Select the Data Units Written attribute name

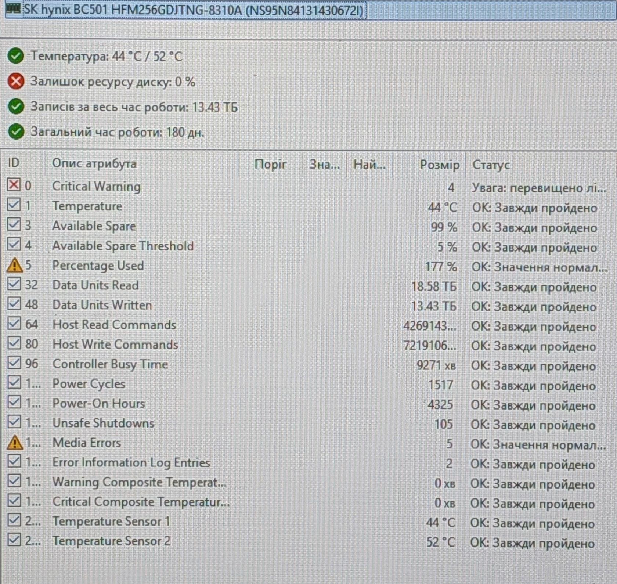point(102,305)
